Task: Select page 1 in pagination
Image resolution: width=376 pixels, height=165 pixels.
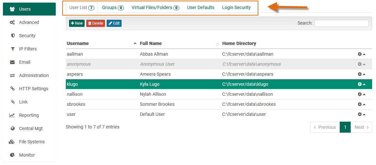Action: pos(345,127)
